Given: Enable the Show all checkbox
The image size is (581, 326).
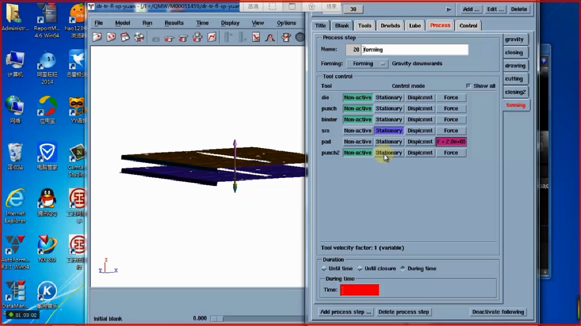Looking at the screenshot, I should click(468, 86).
